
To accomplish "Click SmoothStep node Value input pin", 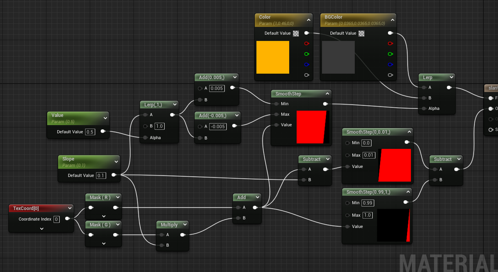I will click(276, 125).
